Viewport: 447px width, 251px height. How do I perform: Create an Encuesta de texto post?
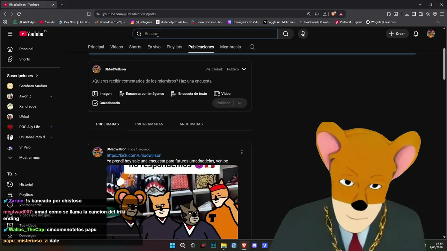click(x=189, y=94)
